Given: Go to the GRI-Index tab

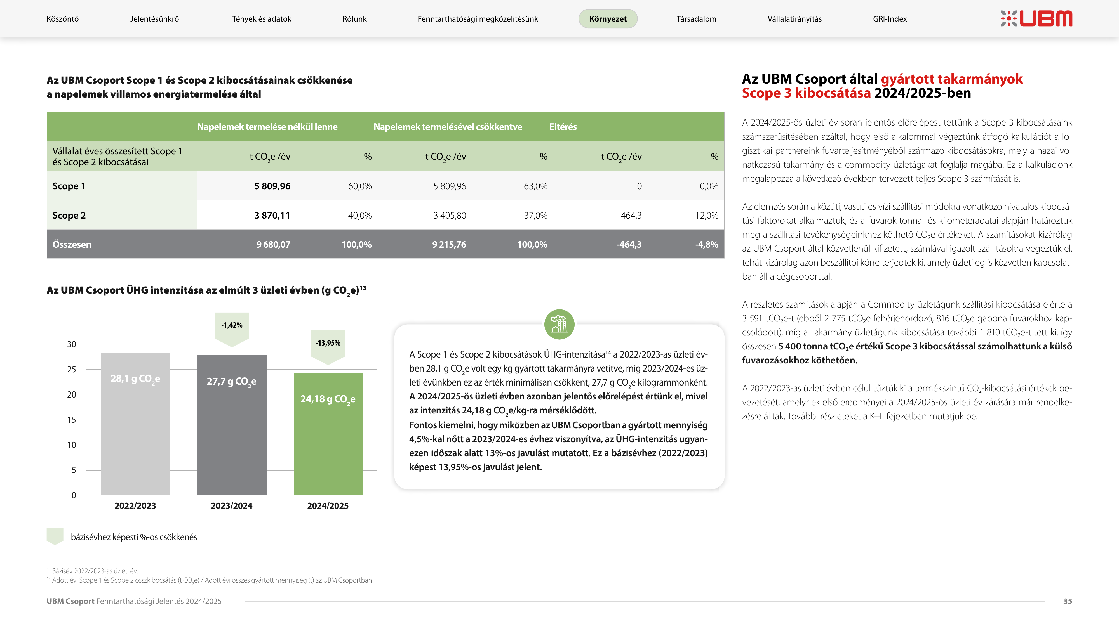Looking at the screenshot, I should click(890, 19).
